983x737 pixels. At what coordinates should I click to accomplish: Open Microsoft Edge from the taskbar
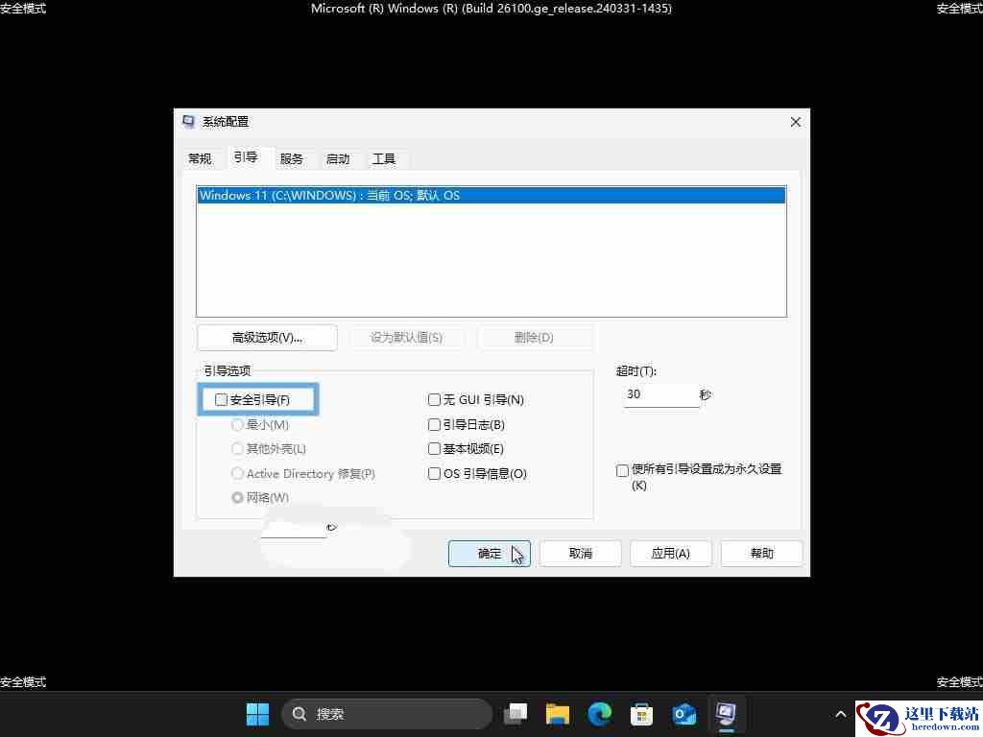600,714
